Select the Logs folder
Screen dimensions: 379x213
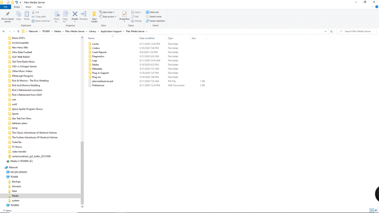[94, 61]
